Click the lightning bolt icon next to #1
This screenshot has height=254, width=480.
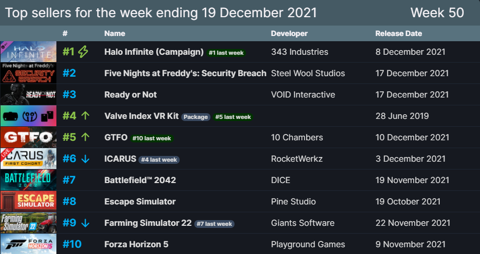coord(83,52)
